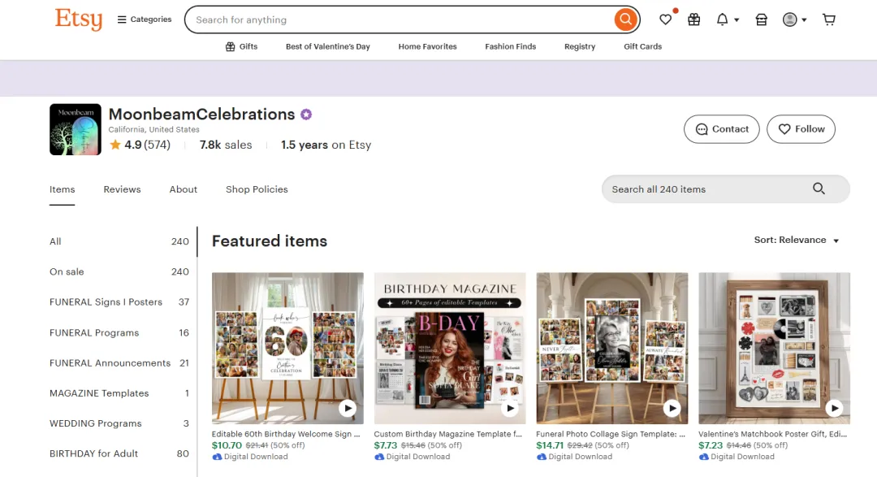The height and width of the screenshot is (477, 877).
Task: Click the Search all 240 items field
Action: 706,189
